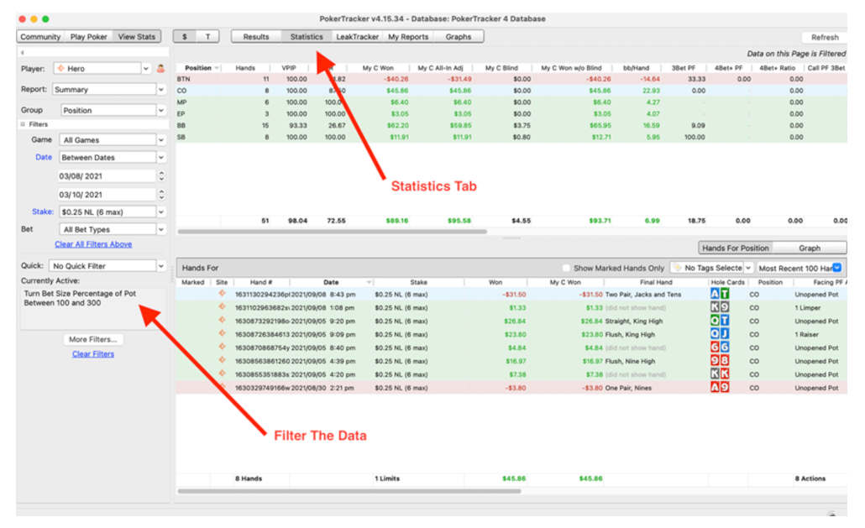Open the Bet dropdown All Bet Types

[113, 229]
